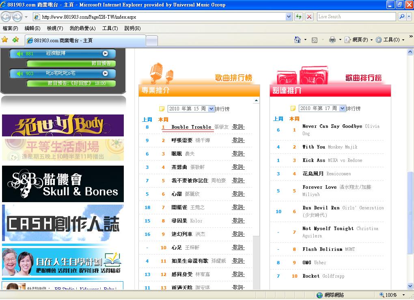Open the 工具(O) tools gear menu
414x300 pixels.
390,40
